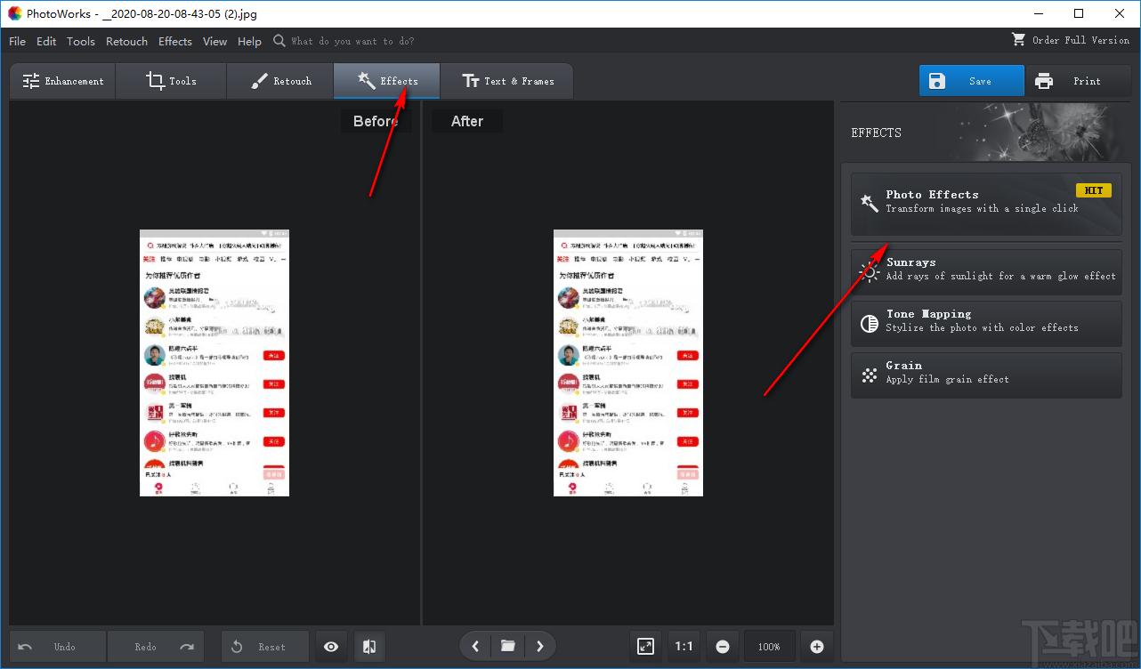The width and height of the screenshot is (1141, 669).
Task: Zoom in with the plus icon
Action: [817, 647]
